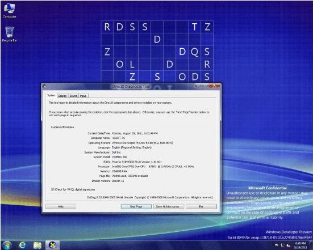Open the Computer desktop icon

tap(10, 11)
